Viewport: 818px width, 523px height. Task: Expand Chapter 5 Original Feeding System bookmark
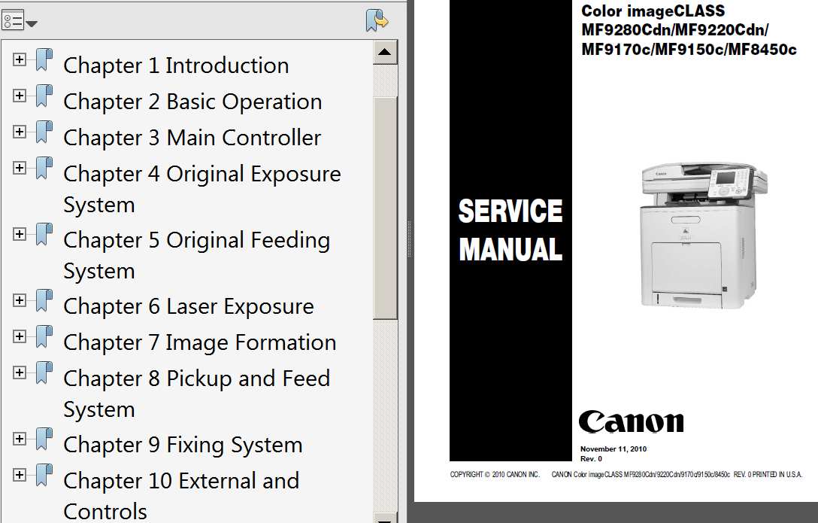[x=20, y=234]
